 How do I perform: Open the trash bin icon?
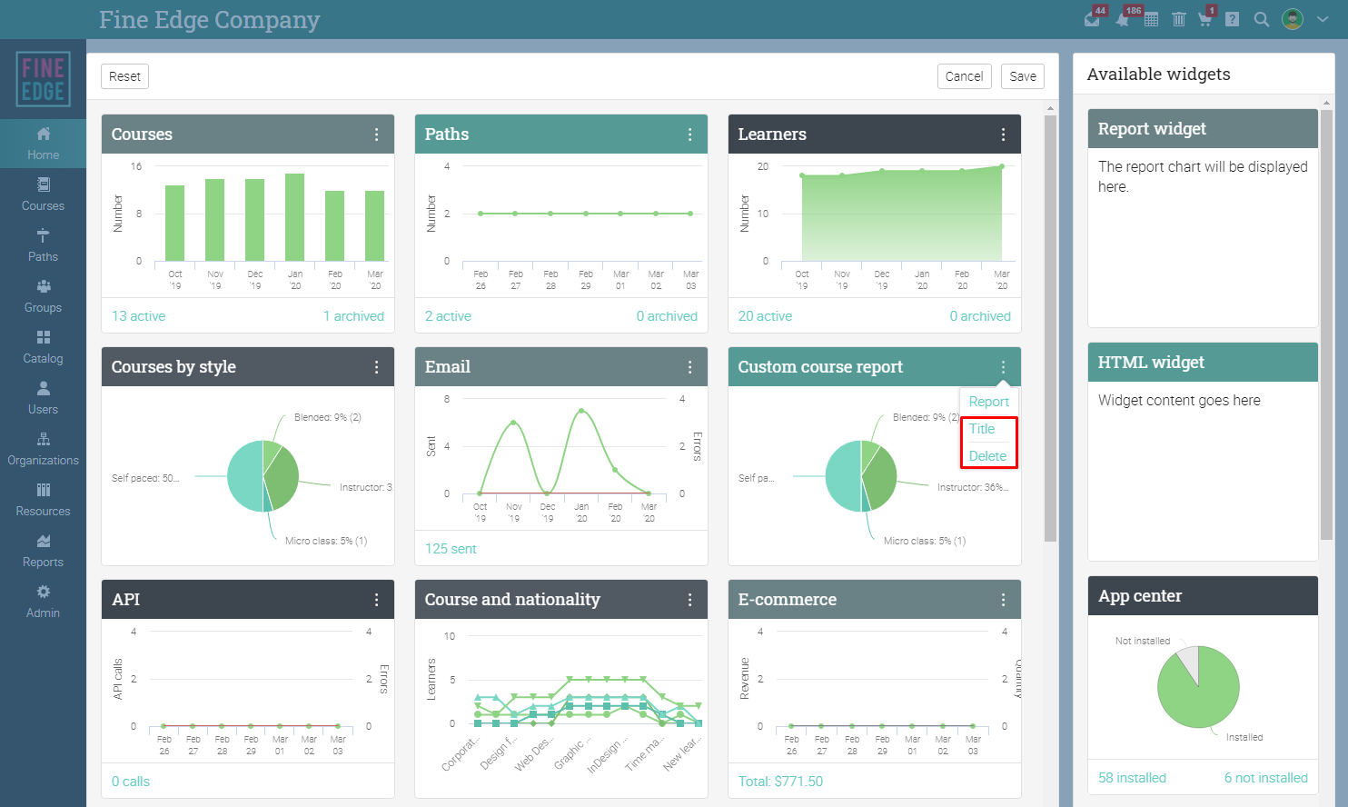[x=1179, y=19]
